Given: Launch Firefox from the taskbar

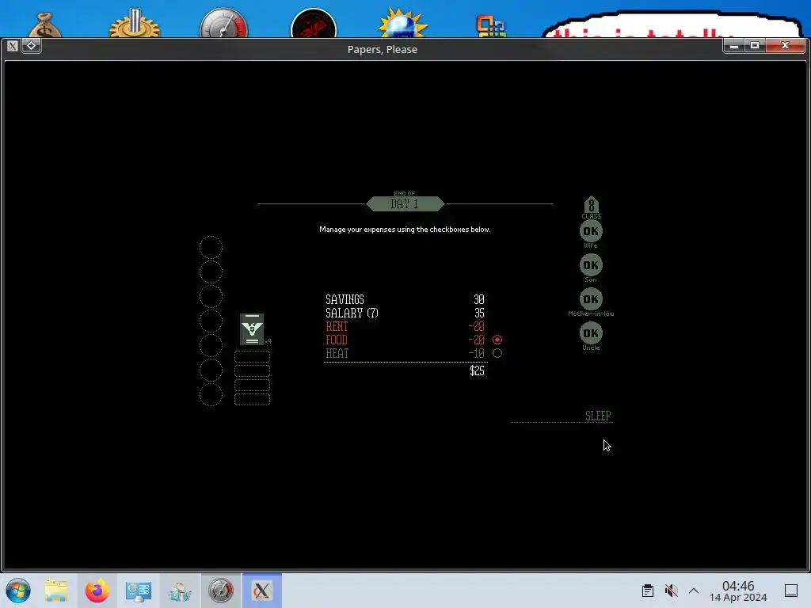Looking at the screenshot, I should (x=97, y=591).
